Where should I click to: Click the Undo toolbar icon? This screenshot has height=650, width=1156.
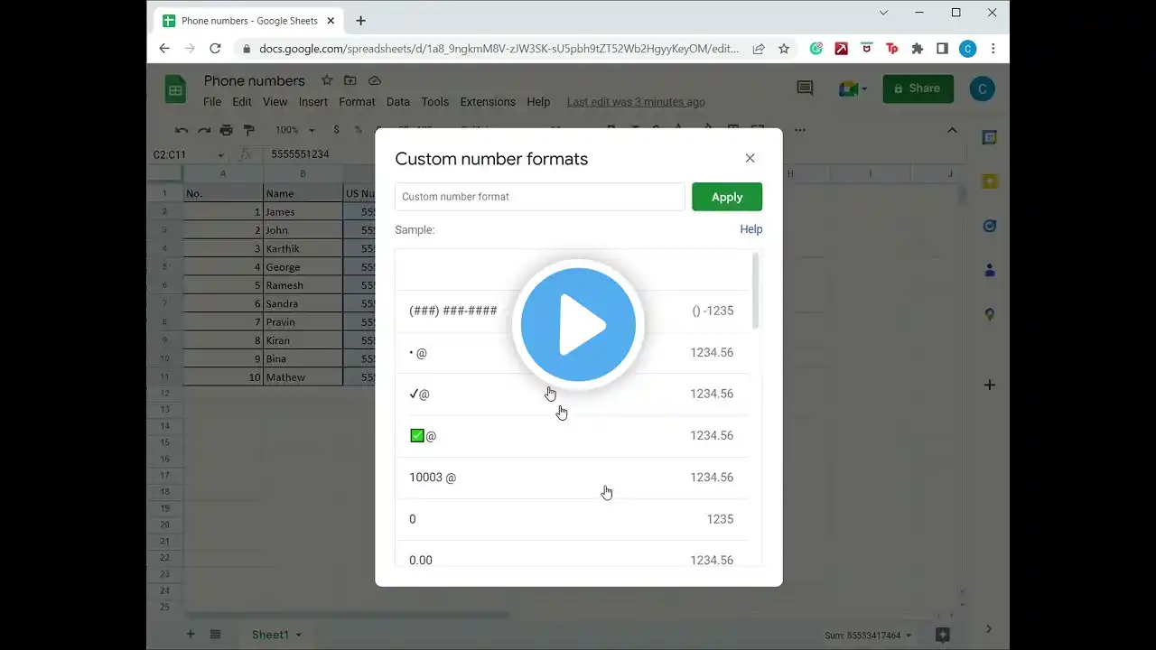point(182,130)
